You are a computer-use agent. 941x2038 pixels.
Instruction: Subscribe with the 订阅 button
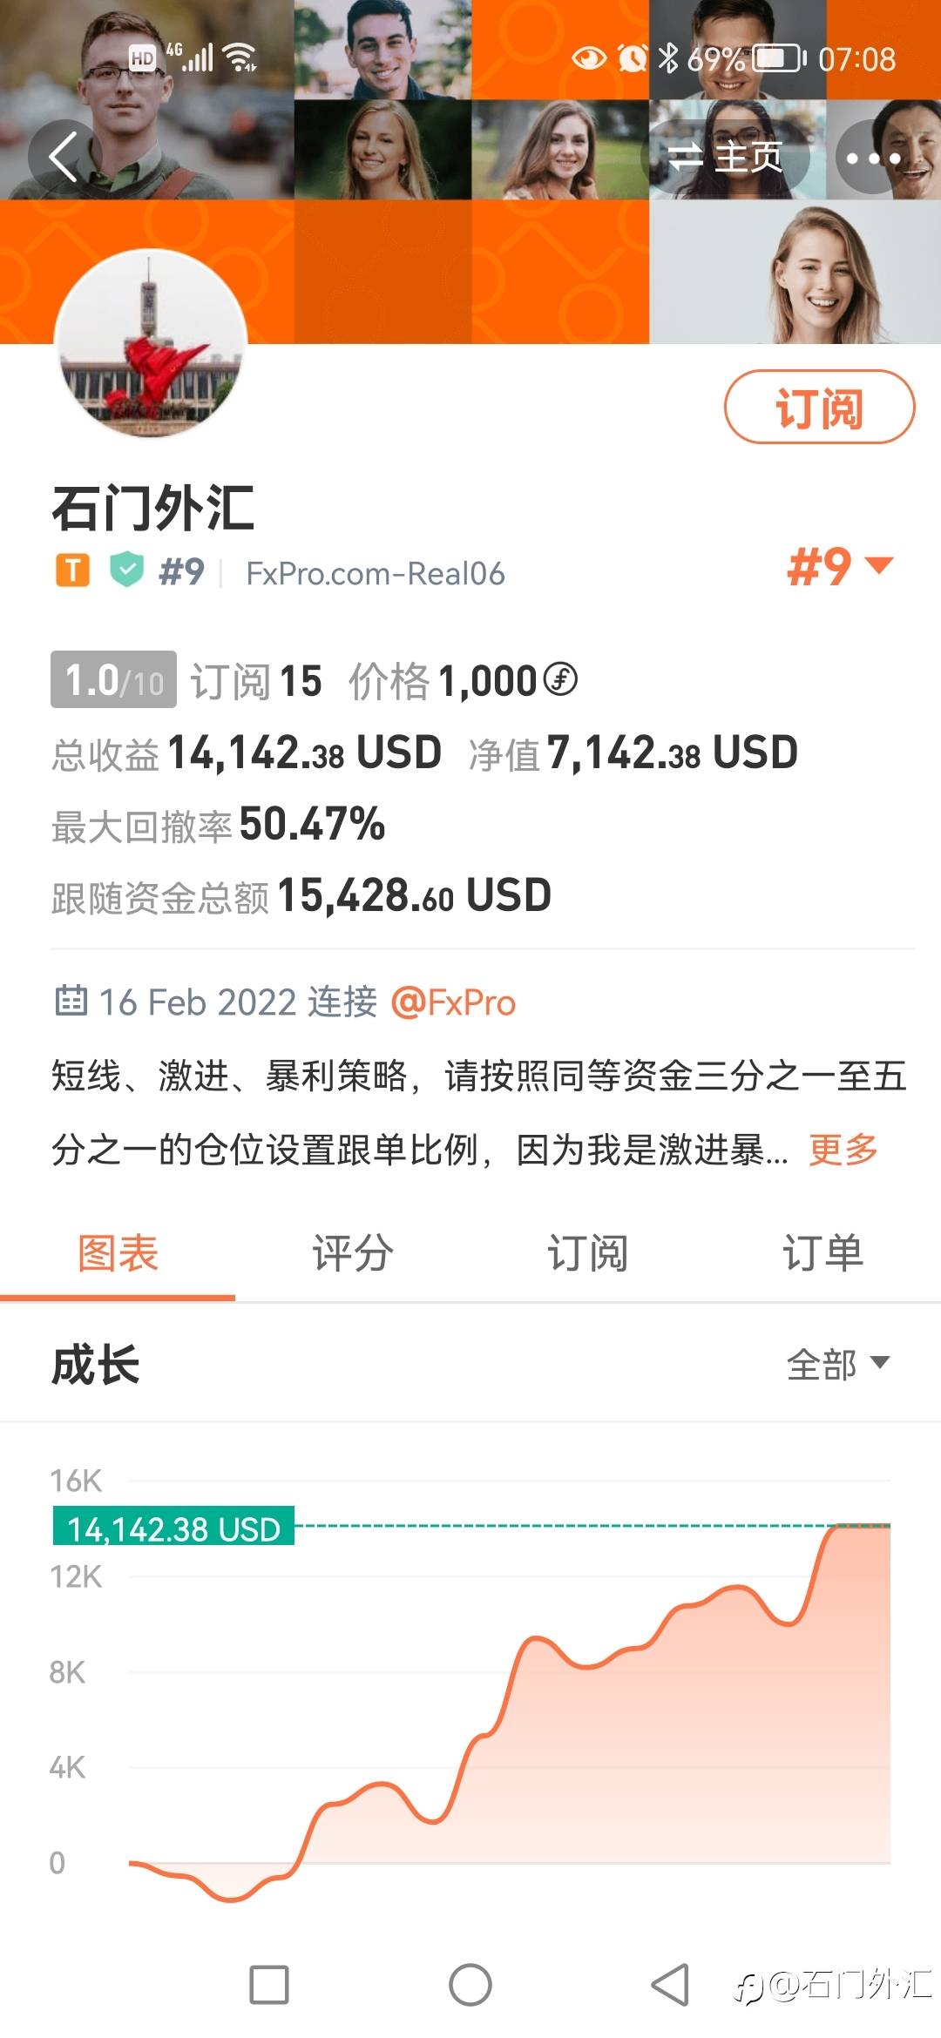(819, 408)
